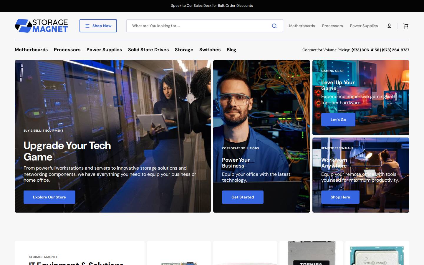The width and height of the screenshot is (424, 265).
Task: Click Level Up Your Game heading
Action: pos(338,85)
